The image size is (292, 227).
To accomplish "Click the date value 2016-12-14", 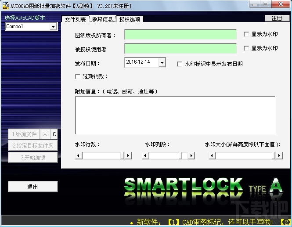I will 138,62.
